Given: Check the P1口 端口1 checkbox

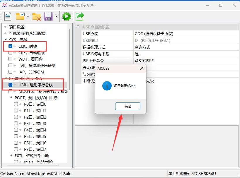Looking at the screenshot, I should [16, 111].
